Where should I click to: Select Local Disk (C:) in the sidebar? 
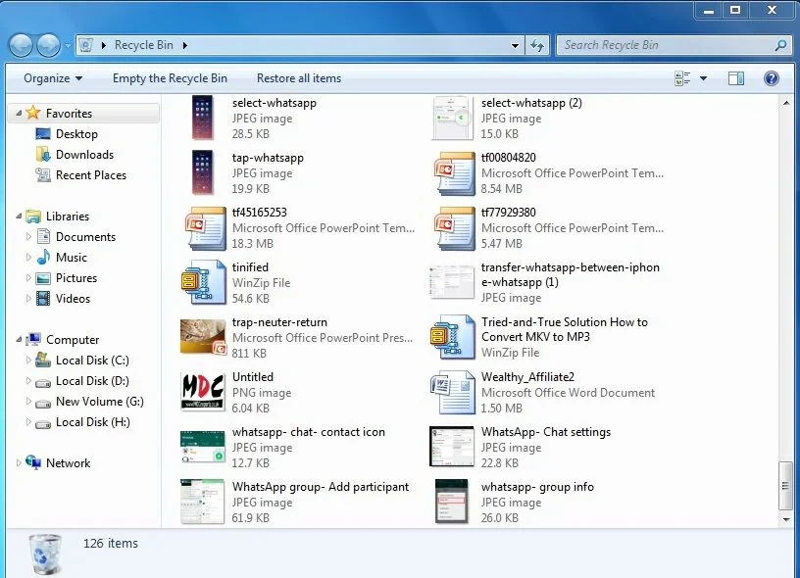tap(92, 361)
